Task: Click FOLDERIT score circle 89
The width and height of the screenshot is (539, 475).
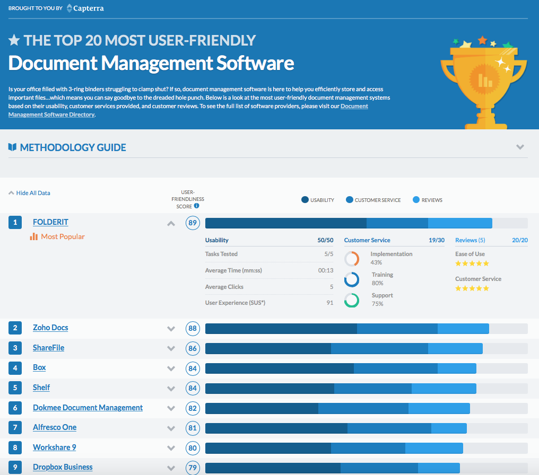Action: pos(193,223)
